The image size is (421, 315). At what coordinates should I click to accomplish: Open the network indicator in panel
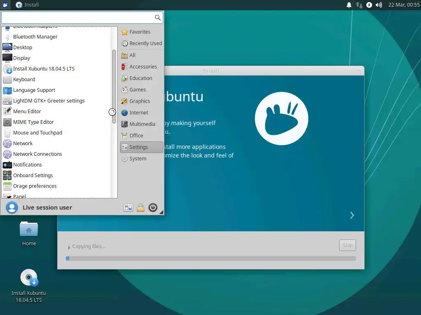359,5
